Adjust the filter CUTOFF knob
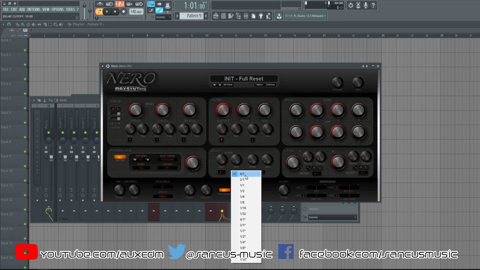The width and height of the screenshot is (480, 270). [223, 110]
